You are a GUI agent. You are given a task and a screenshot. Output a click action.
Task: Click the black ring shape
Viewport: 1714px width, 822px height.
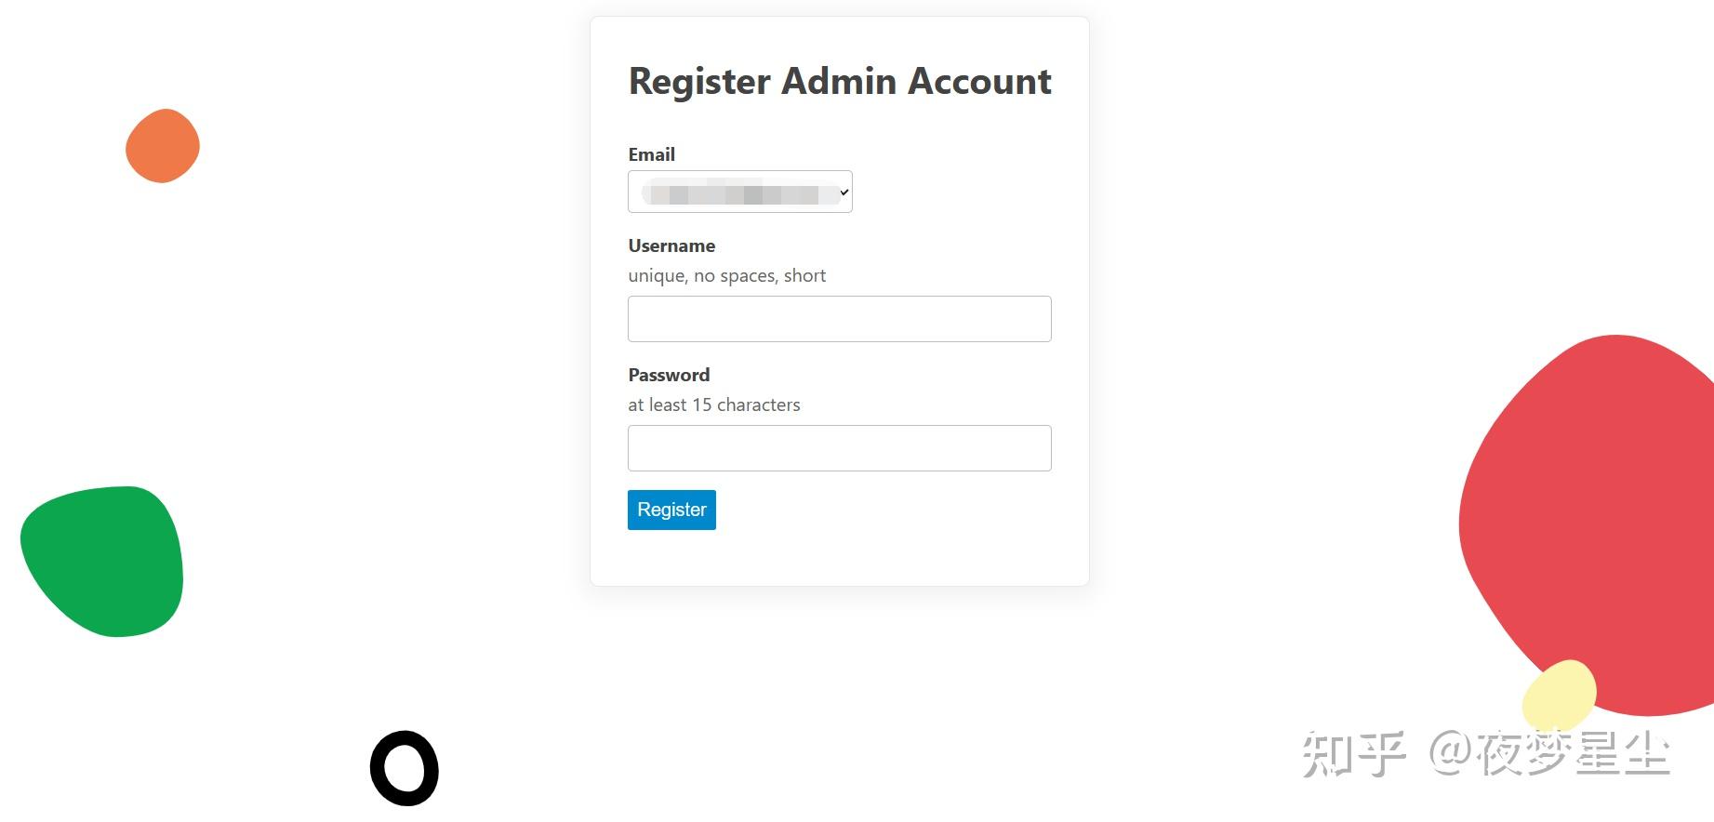405,768
